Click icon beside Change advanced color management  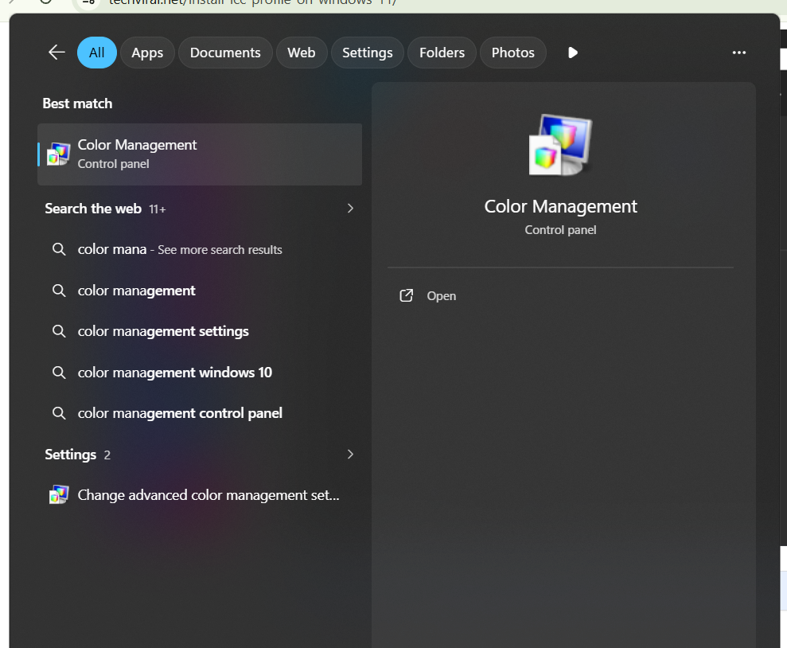click(x=59, y=495)
